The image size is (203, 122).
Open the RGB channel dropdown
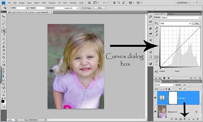[176, 23]
